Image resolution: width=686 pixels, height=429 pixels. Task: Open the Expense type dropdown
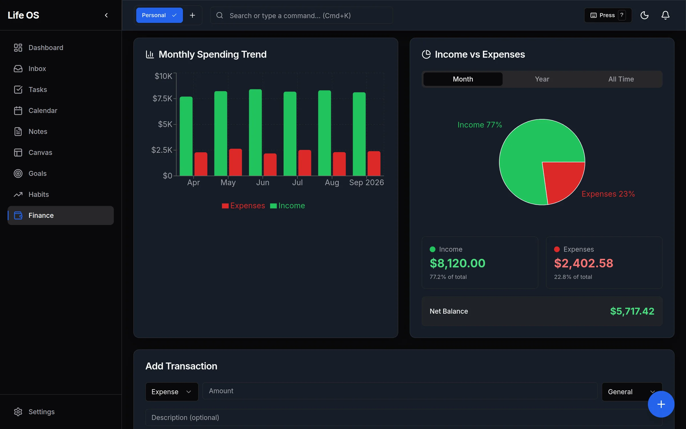coord(172,392)
